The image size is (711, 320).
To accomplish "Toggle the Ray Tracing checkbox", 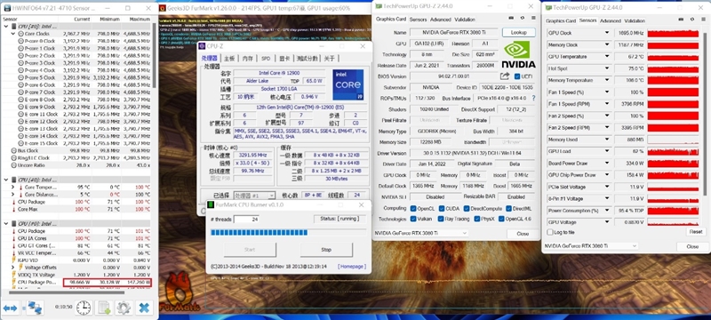I will coord(441,219).
